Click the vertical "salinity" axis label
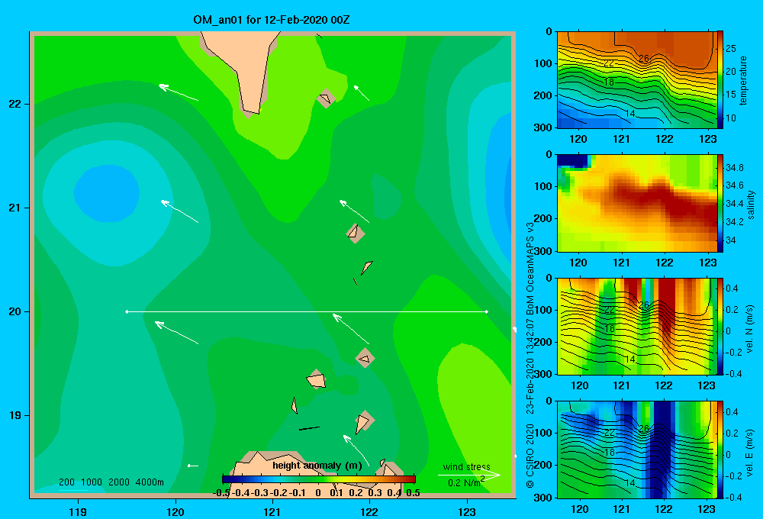The width and height of the screenshot is (763, 519). (751, 205)
